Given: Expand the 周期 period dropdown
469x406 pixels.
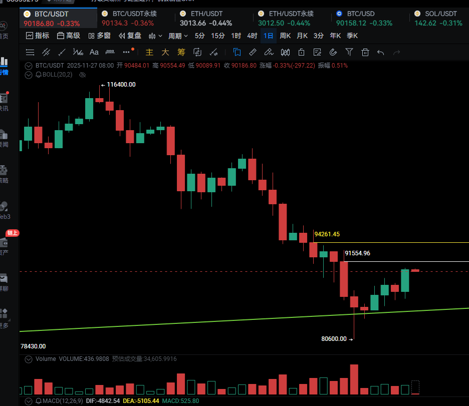Looking at the screenshot, I should [x=178, y=36].
